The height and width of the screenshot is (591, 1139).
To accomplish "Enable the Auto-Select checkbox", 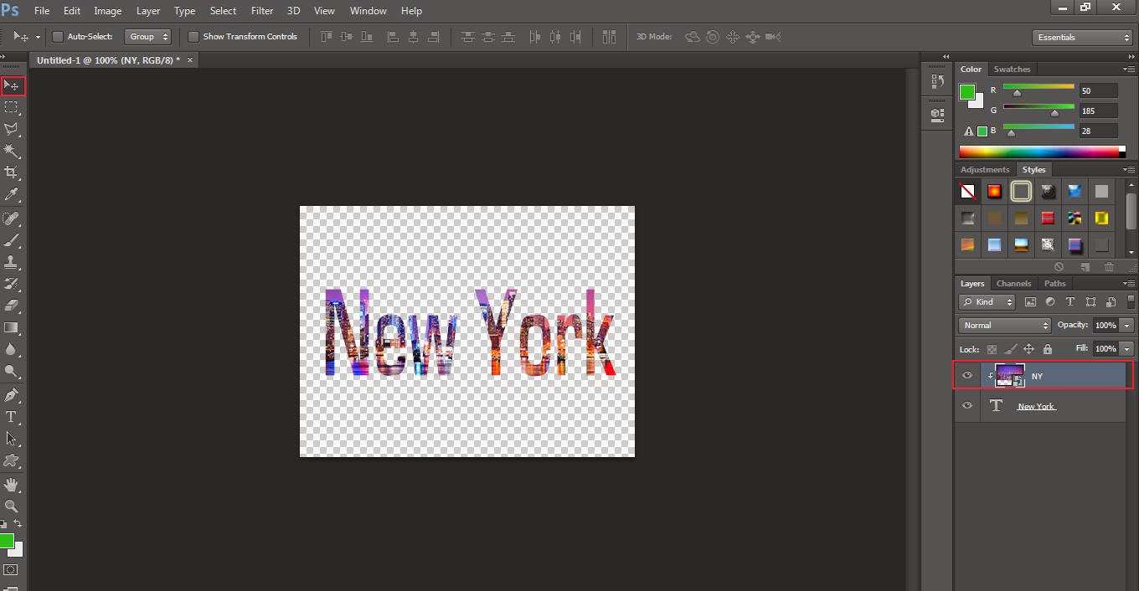I will pyautogui.click(x=57, y=37).
